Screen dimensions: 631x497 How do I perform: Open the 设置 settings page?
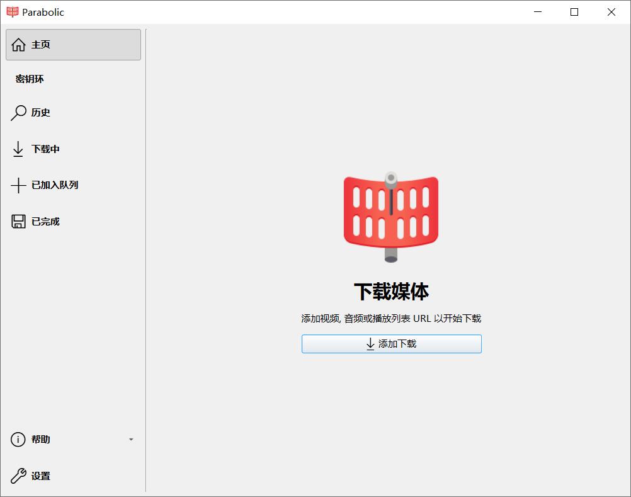pyautogui.click(x=73, y=476)
